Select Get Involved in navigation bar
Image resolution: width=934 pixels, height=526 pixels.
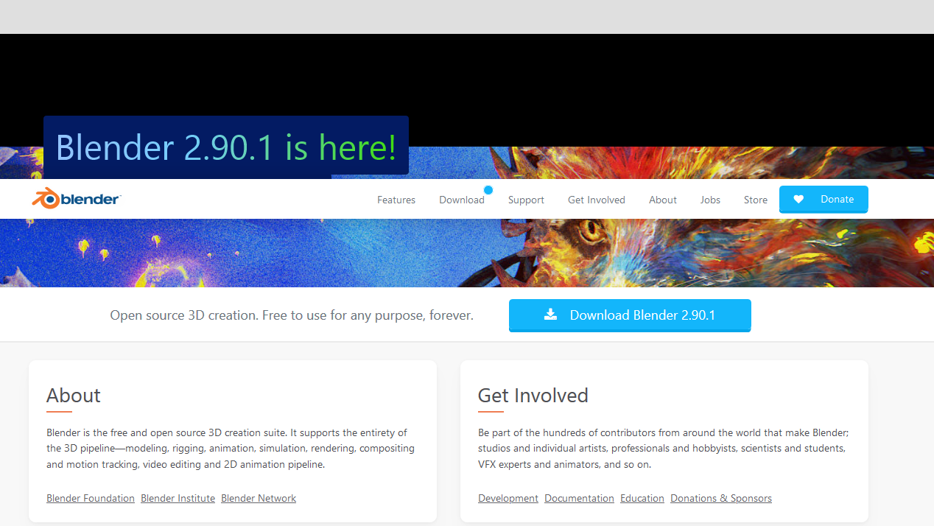click(x=596, y=200)
